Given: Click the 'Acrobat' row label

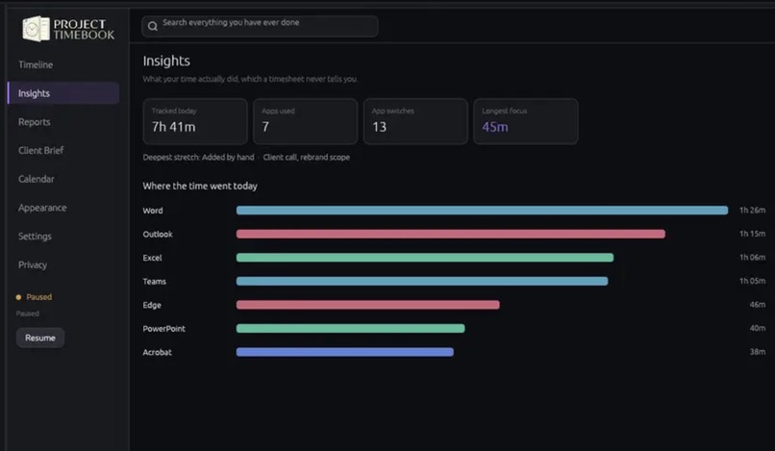Looking at the screenshot, I should click(x=157, y=352).
